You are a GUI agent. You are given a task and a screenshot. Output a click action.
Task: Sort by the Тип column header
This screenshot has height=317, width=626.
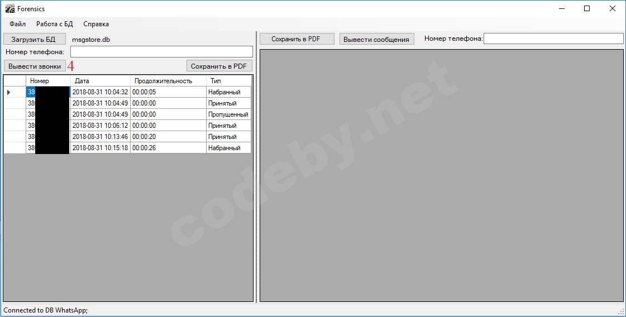(228, 81)
